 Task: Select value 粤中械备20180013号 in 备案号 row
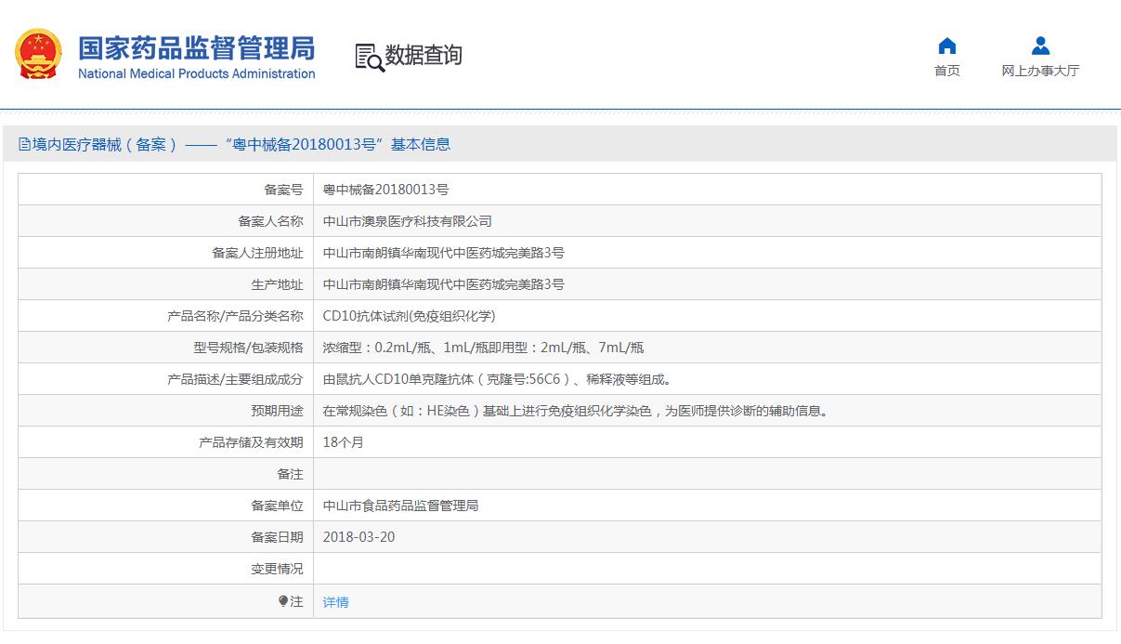click(x=385, y=190)
